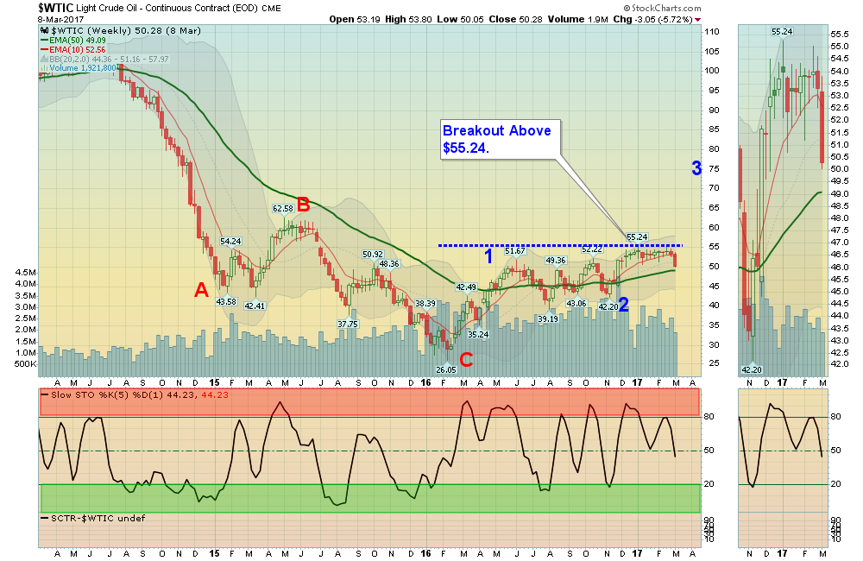Image resolution: width=863 pixels, height=561 pixels.
Task: Click the 42.20 label in the zoomed side panel
Action: point(752,370)
